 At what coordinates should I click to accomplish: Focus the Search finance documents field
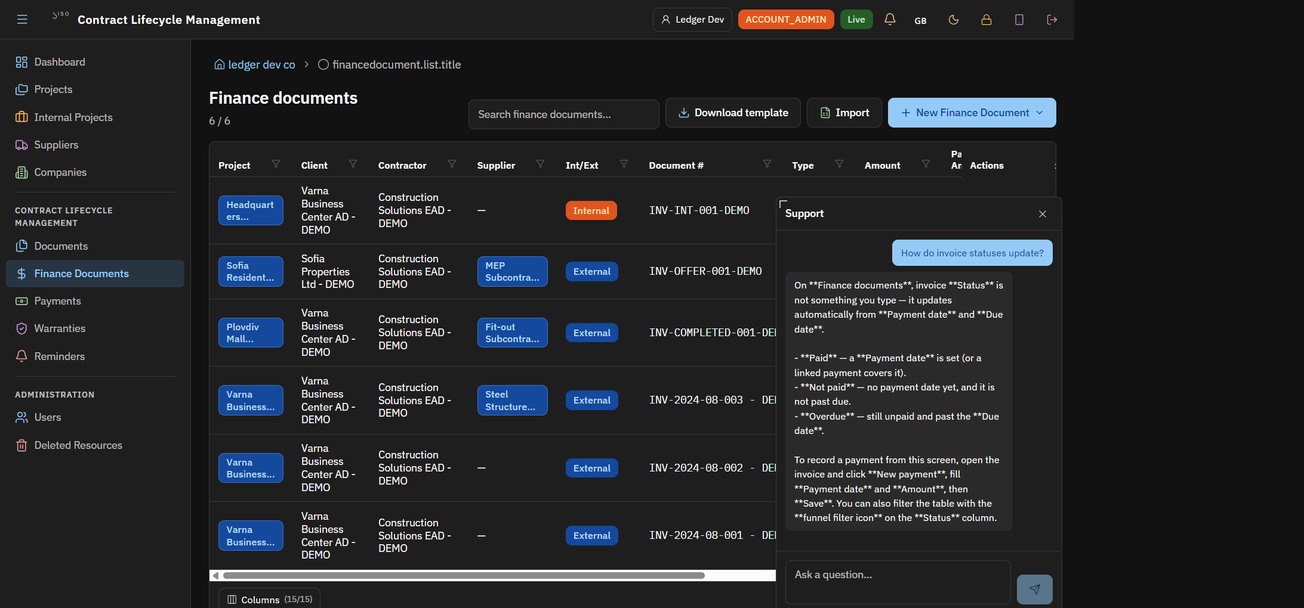click(x=563, y=114)
